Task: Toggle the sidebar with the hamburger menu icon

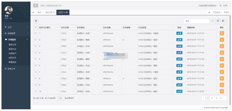Action: (36, 5)
